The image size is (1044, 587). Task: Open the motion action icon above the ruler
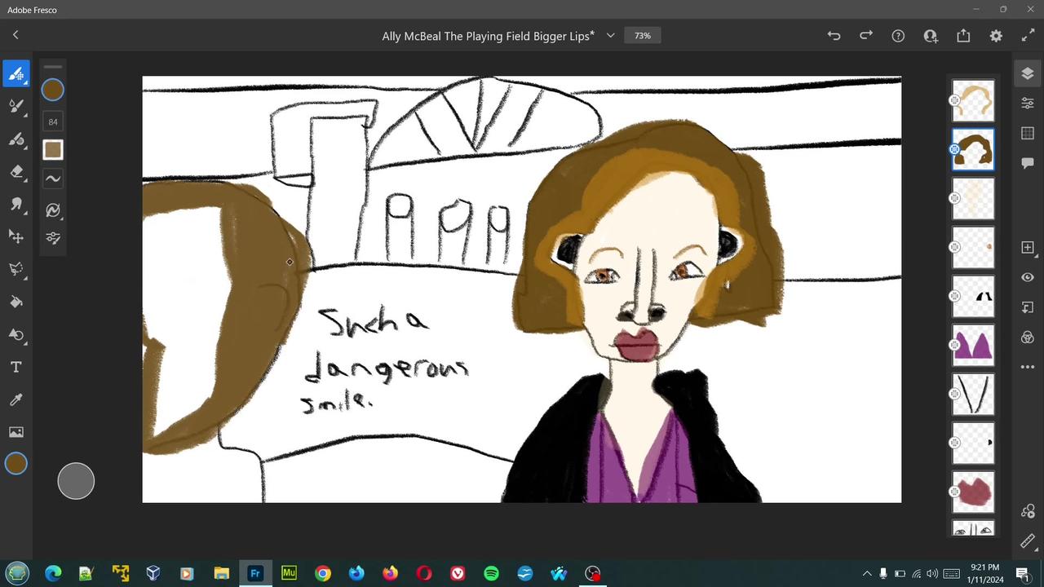coord(1028,511)
